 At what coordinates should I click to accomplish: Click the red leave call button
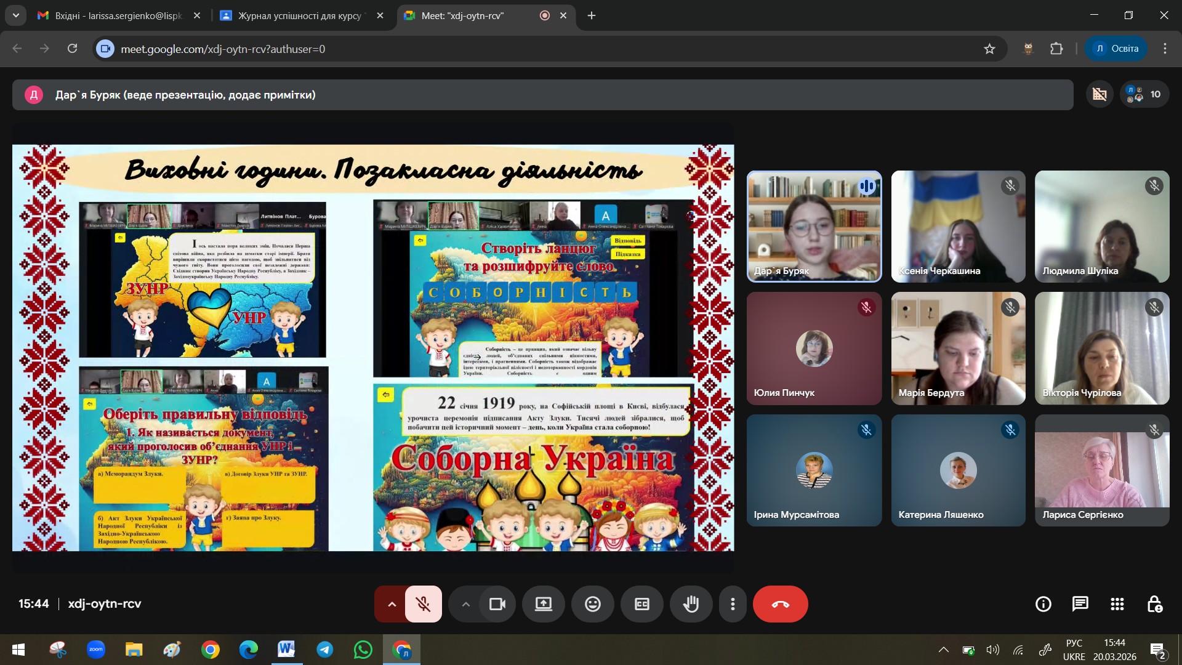(x=780, y=604)
